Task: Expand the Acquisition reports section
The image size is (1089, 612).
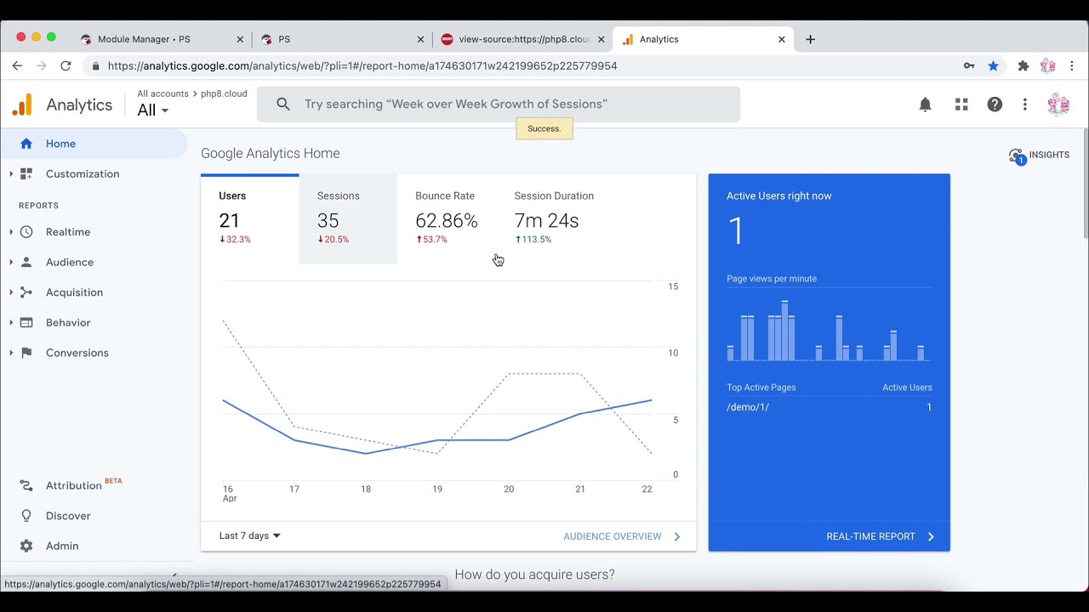Action: (11, 292)
